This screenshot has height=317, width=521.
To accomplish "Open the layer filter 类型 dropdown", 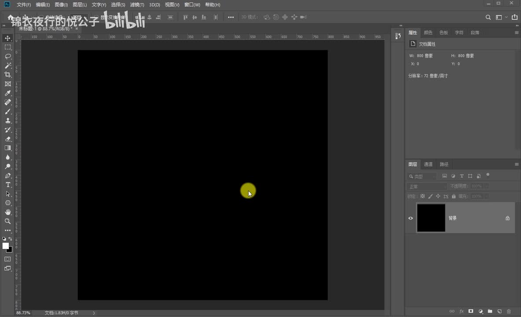I will click(x=422, y=176).
